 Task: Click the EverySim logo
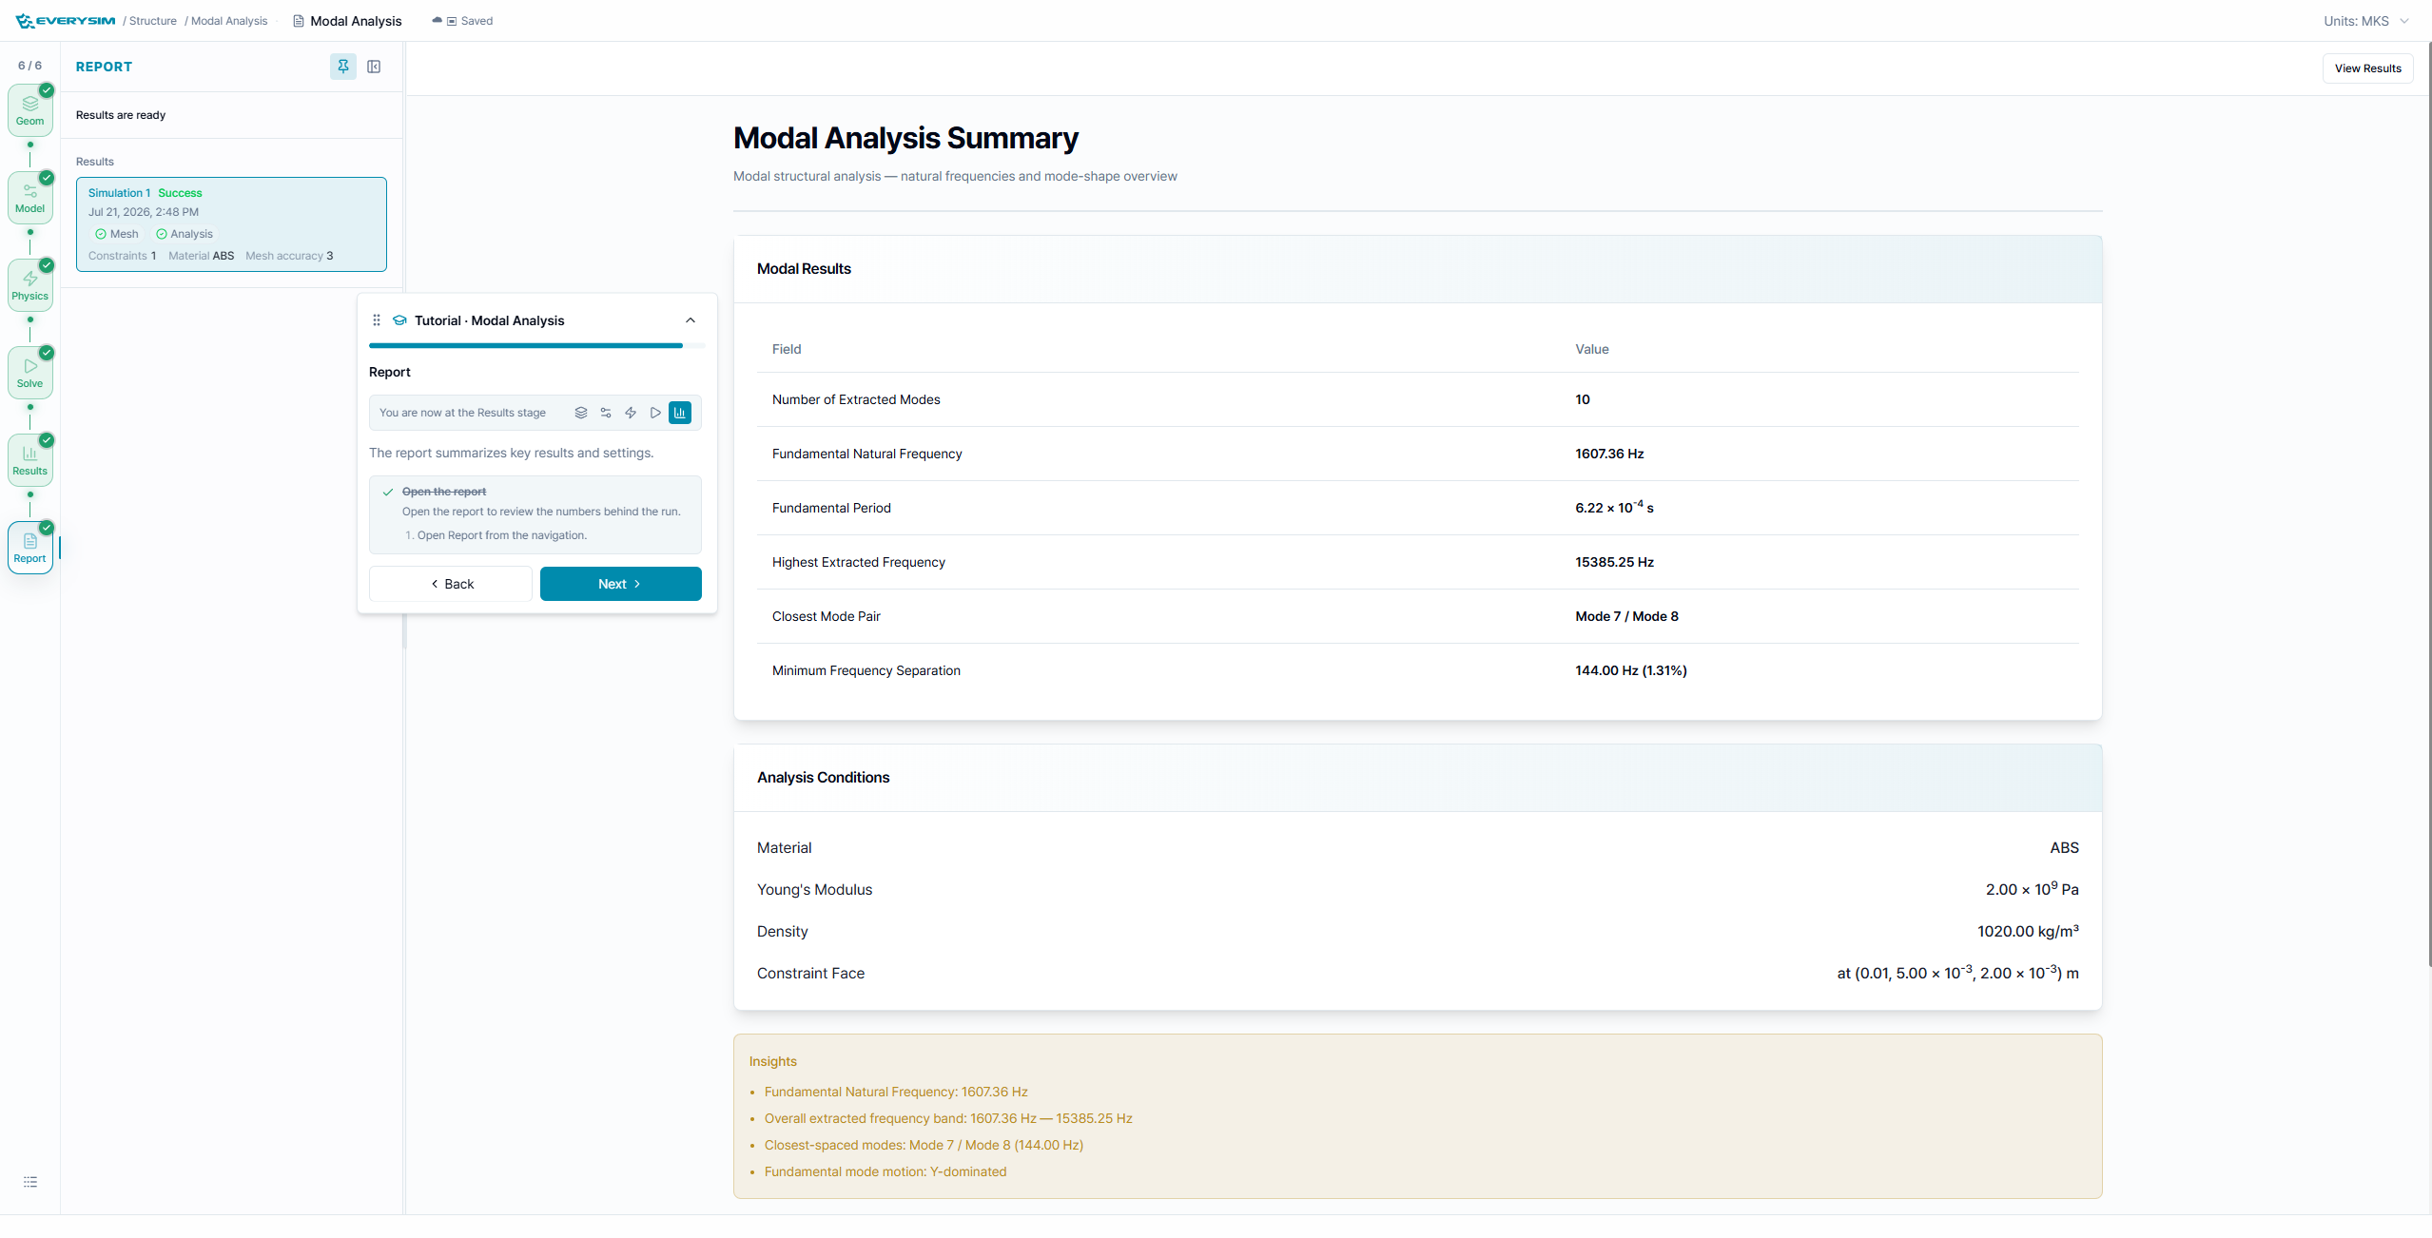(x=66, y=21)
